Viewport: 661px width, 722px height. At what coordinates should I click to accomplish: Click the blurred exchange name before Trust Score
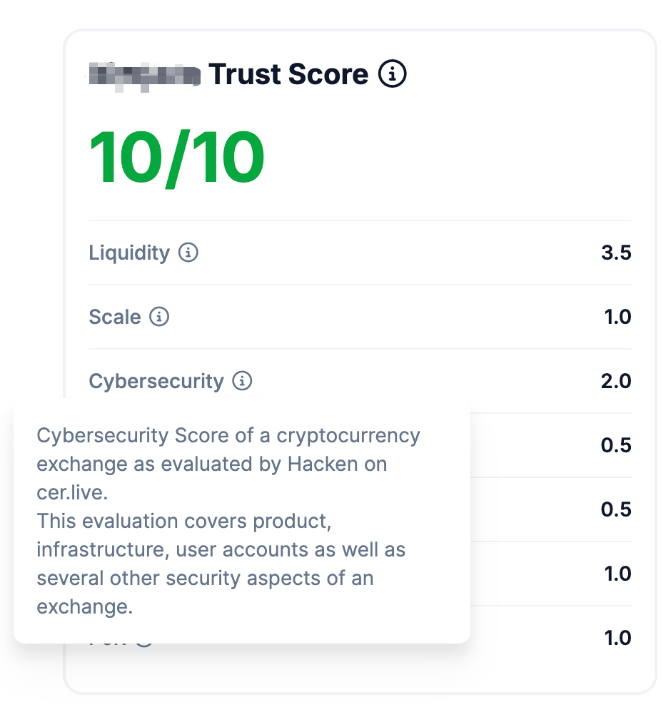145,77
